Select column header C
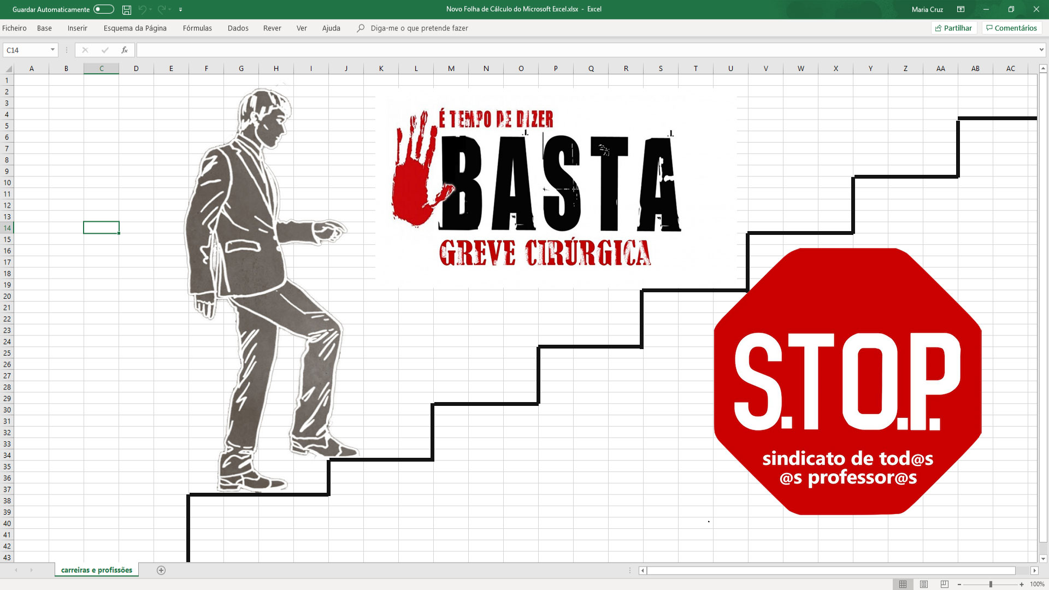The image size is (1049, 590). tap(102, 68)
